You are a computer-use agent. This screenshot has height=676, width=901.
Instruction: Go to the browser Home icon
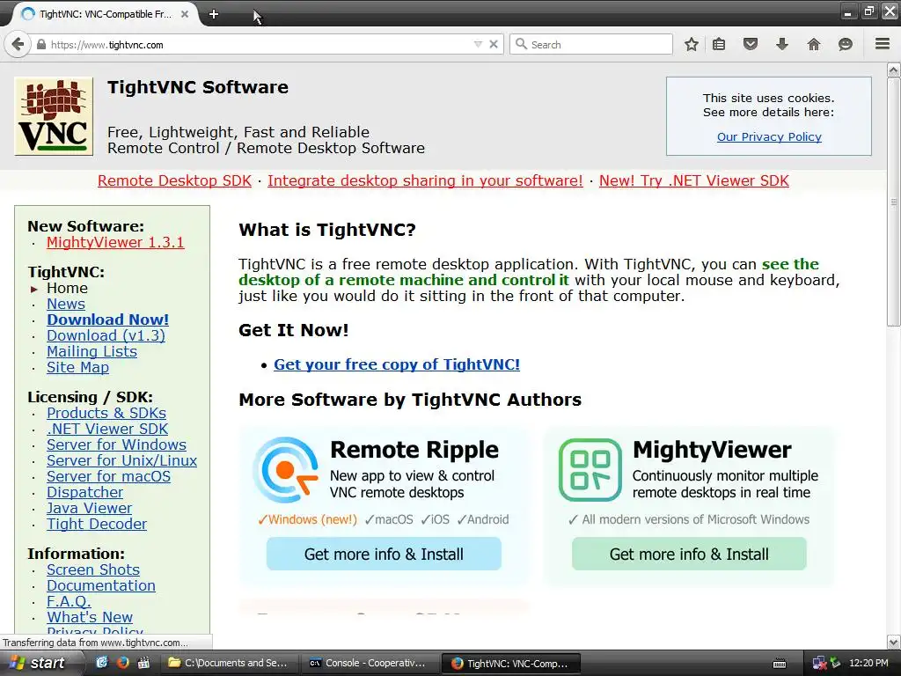click(x=814, y=44)
